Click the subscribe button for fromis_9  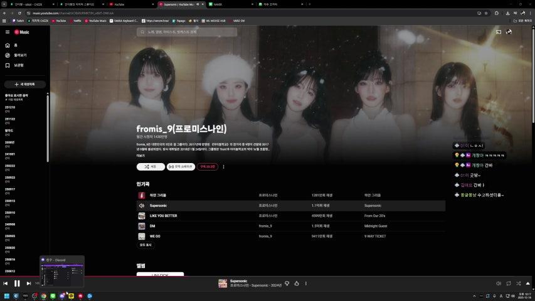[x=207, y=167]
